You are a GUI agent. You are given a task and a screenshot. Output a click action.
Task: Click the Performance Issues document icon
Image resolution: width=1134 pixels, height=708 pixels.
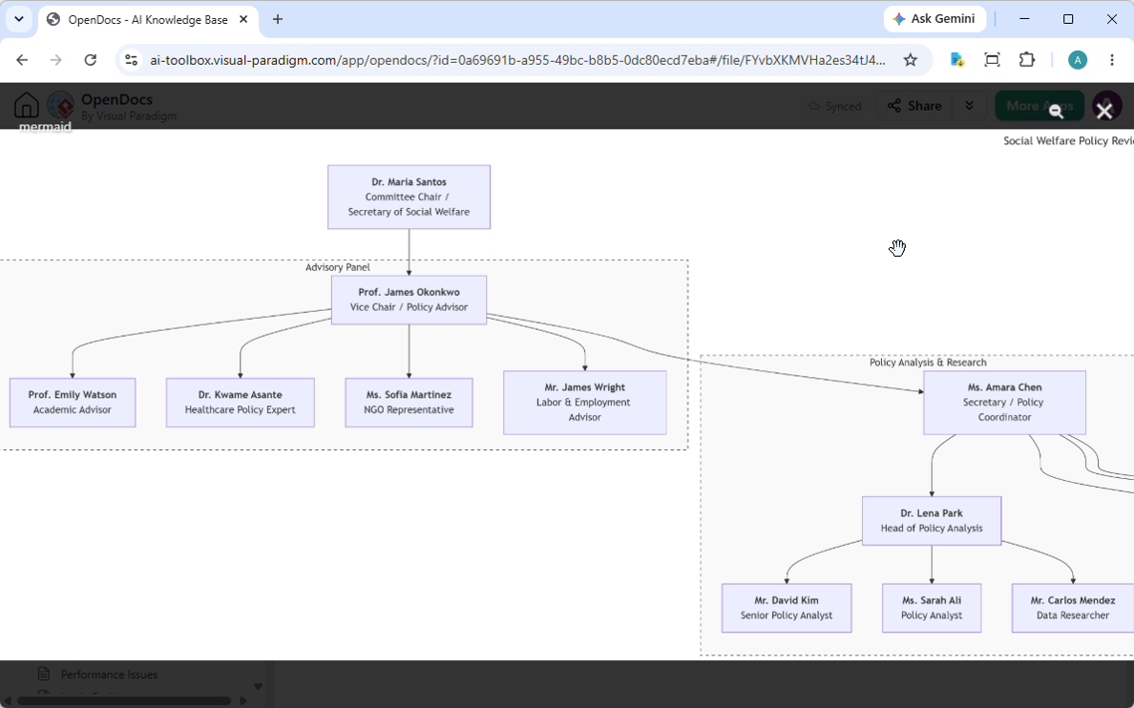43,674
